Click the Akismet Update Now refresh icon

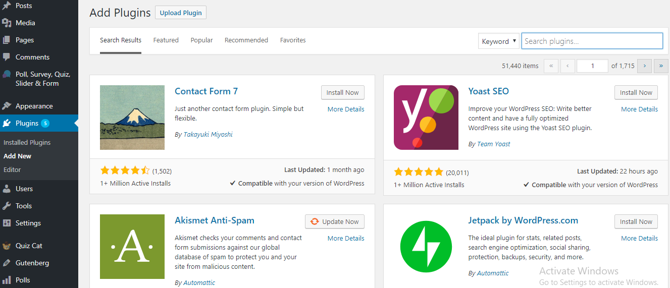315,221
